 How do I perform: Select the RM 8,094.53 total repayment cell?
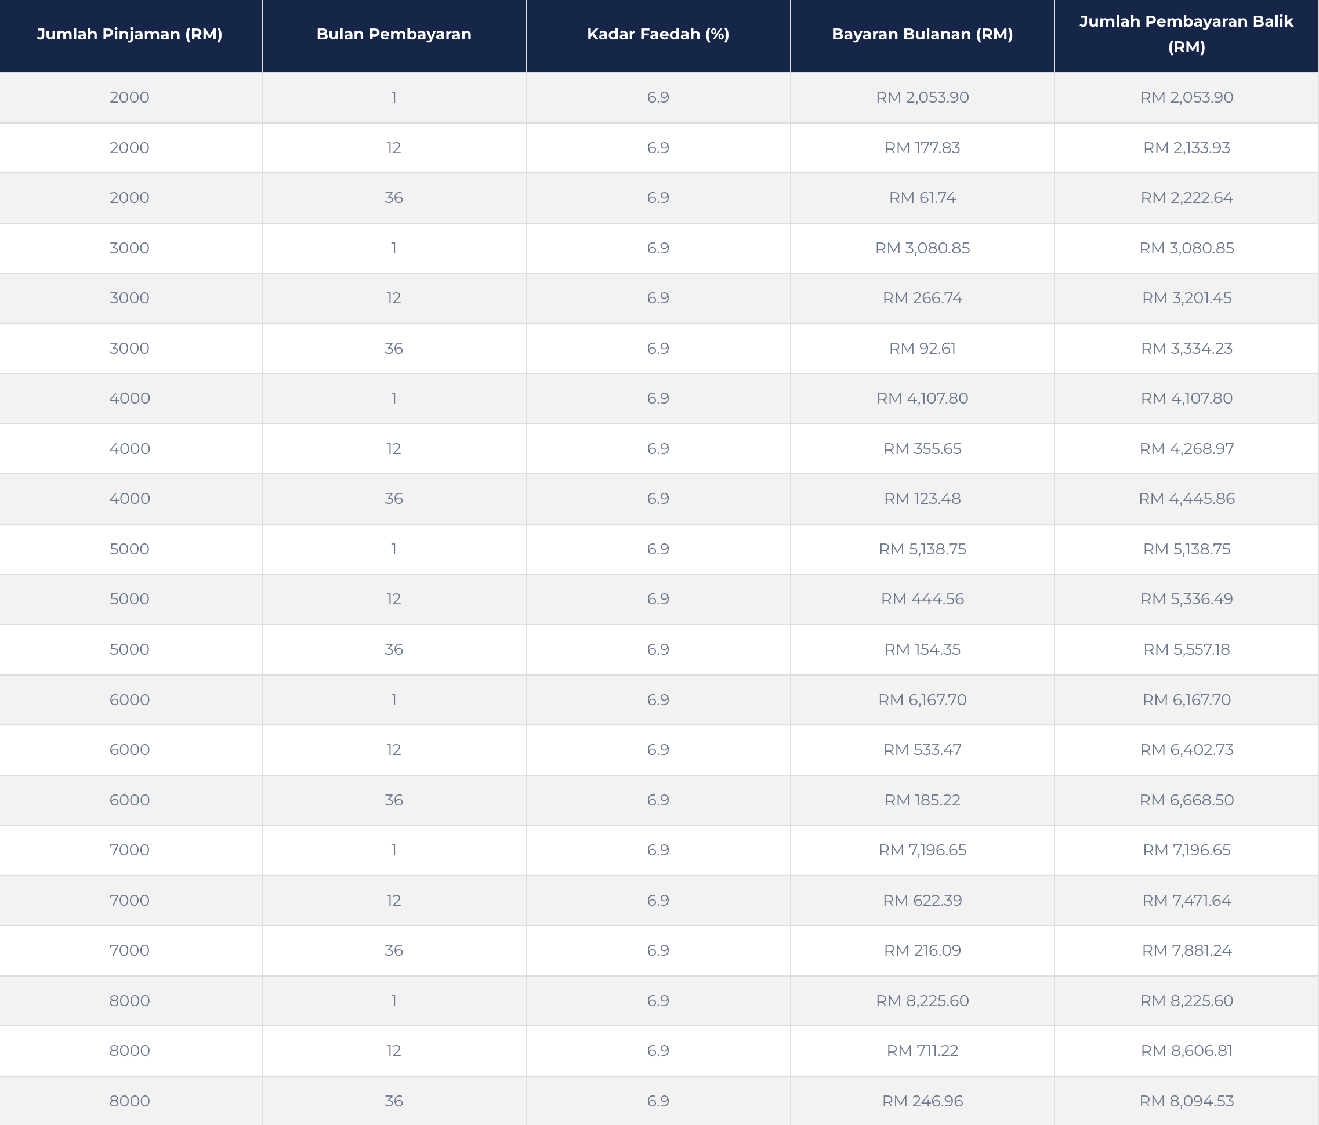click(1186, 1101)
